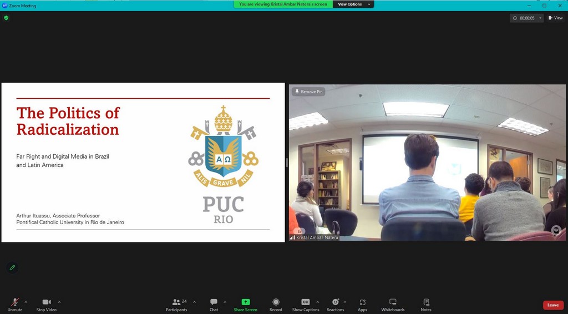The width and height of the screenshot is (568, 314).
Task: Open the View Options dropdown
Action: tap(353, 4)
